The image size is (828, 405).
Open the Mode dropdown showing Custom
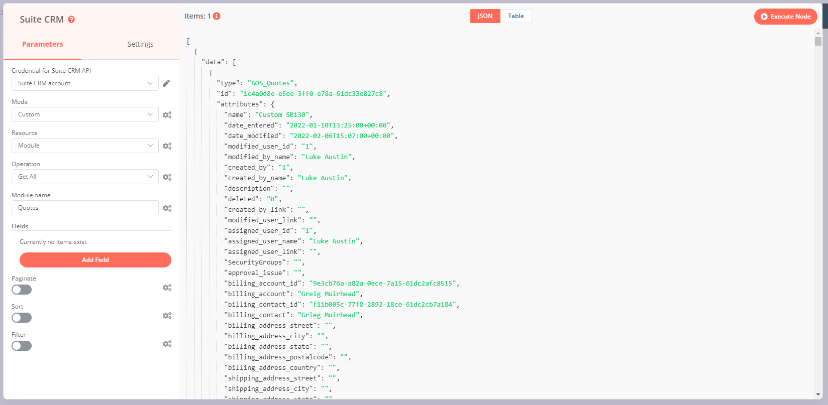tap(85, 114)
